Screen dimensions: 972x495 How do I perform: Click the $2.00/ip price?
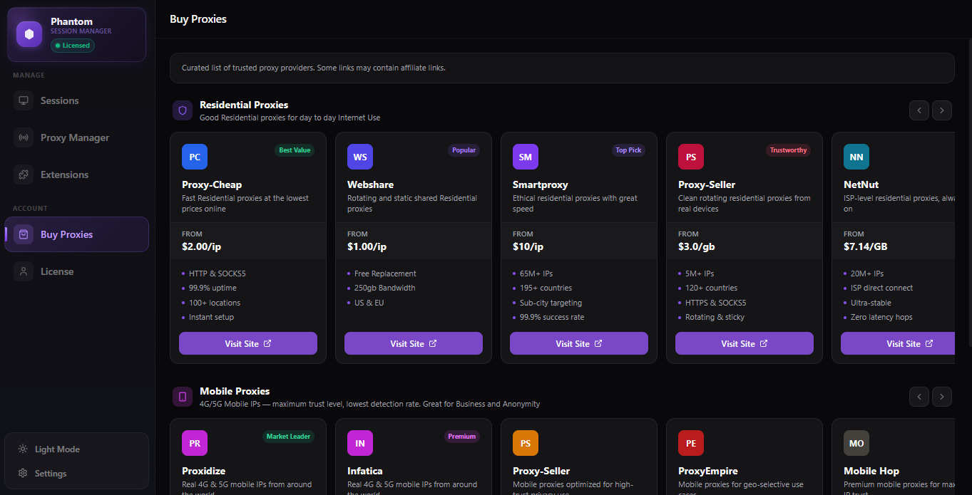(202, 246)
